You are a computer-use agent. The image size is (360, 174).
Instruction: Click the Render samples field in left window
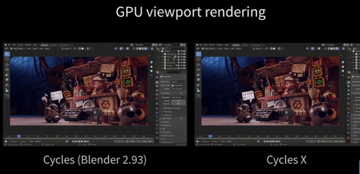179,101
